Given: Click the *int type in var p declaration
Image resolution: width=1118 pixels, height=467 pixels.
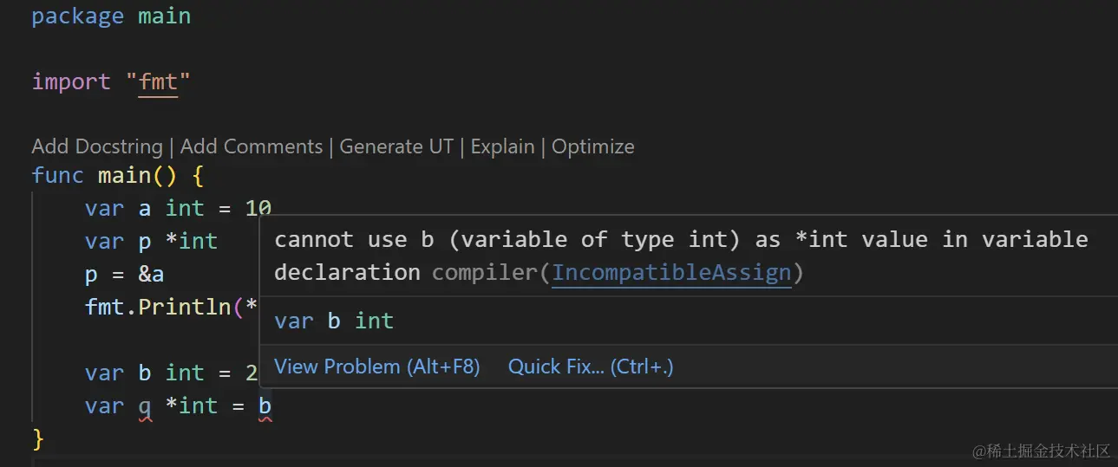Looking at the screenshot, I should tap(192, 241).
